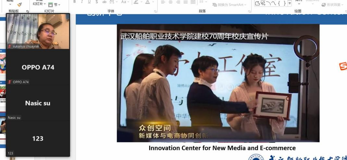Open the 新建幻灯片 new slide menu

(x=39, y=4)
